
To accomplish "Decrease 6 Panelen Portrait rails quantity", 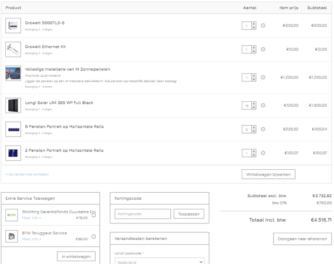I will coord(254,131).
